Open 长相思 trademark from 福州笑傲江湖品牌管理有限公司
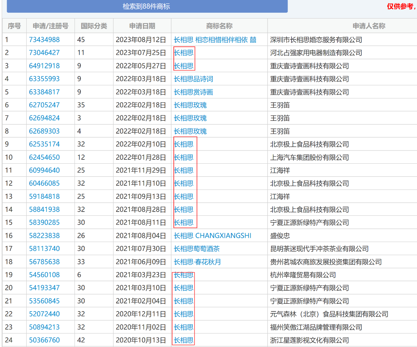Viewport: 417px width, 347px height. 183,327
